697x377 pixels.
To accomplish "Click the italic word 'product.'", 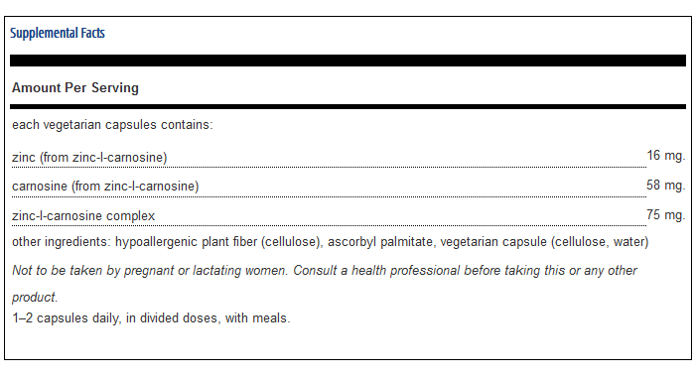I will point(35,297).
